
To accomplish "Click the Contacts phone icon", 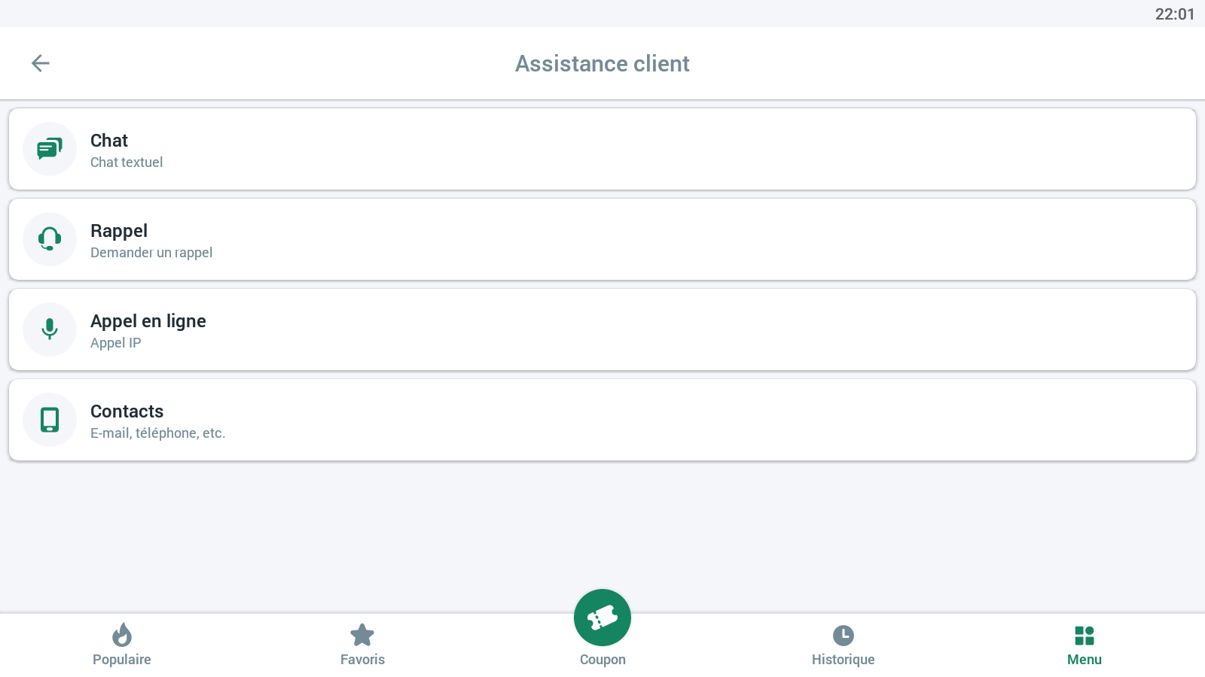I will 50,420.
